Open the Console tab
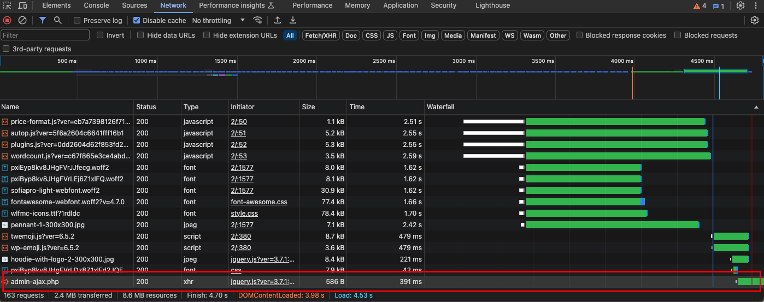This screenshot has width=764, height=302. (96, 5)
